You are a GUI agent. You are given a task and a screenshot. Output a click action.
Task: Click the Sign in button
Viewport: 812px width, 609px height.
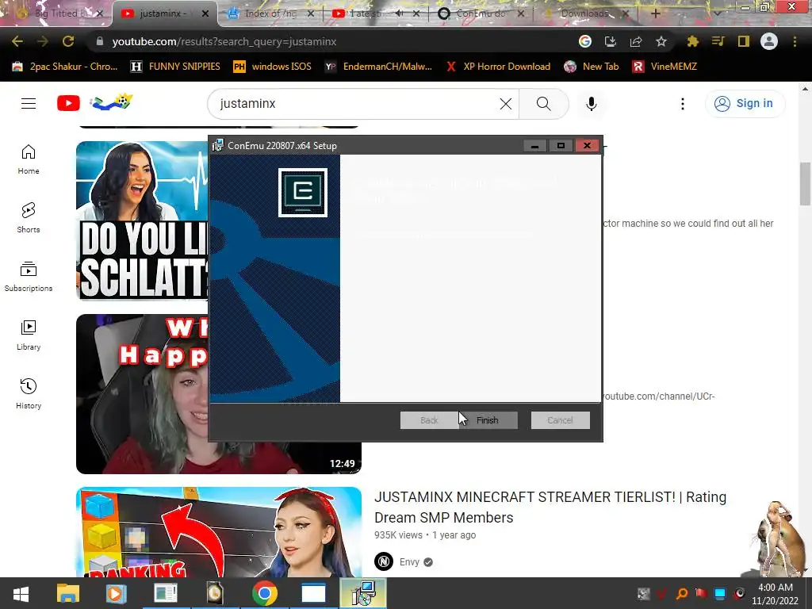point(745,104)
